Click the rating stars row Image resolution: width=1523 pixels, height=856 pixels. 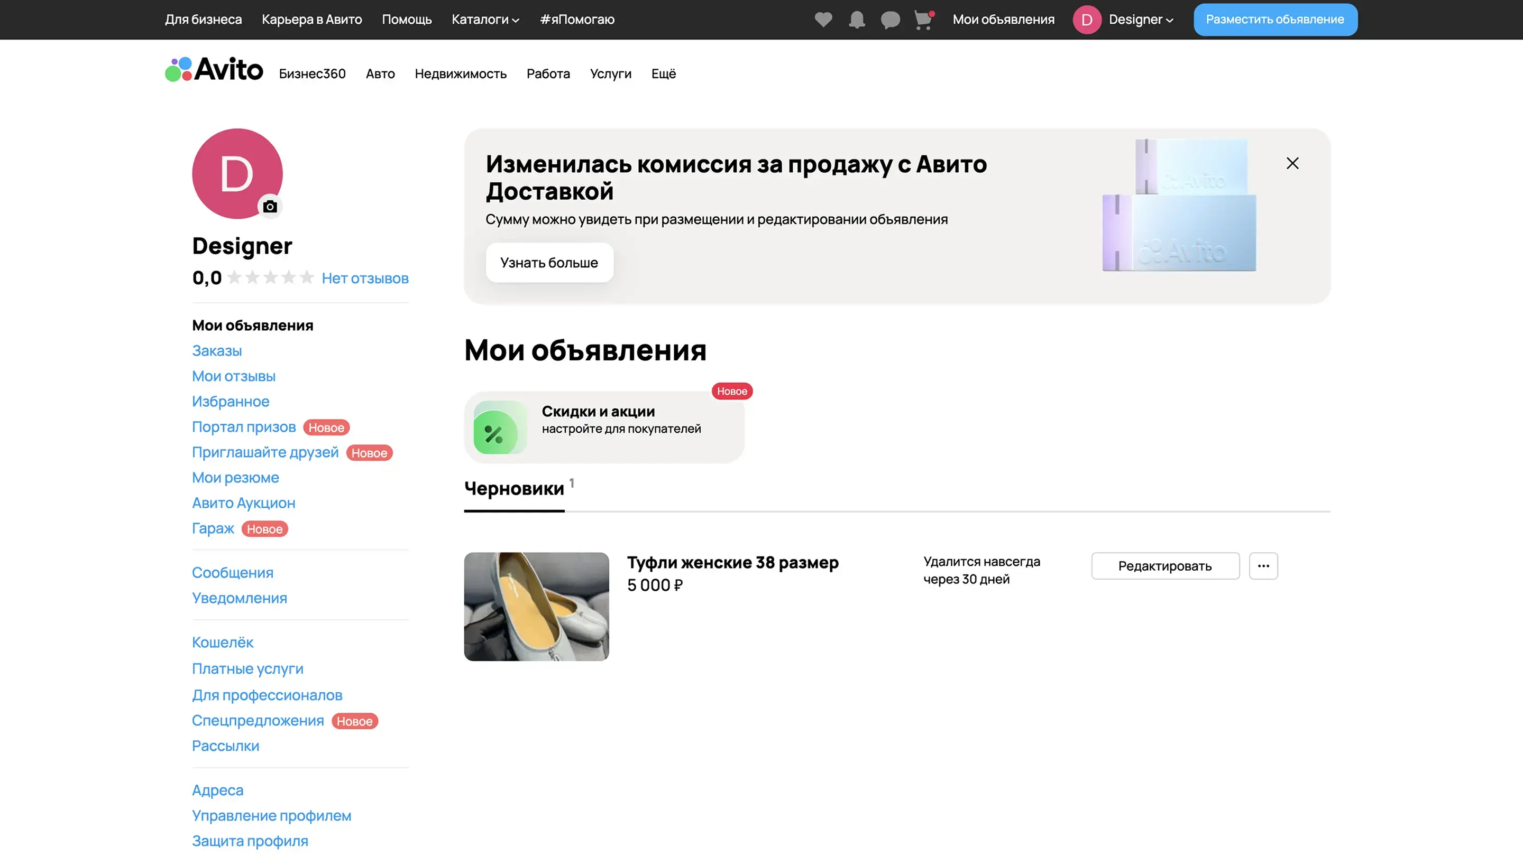point(270,277)
